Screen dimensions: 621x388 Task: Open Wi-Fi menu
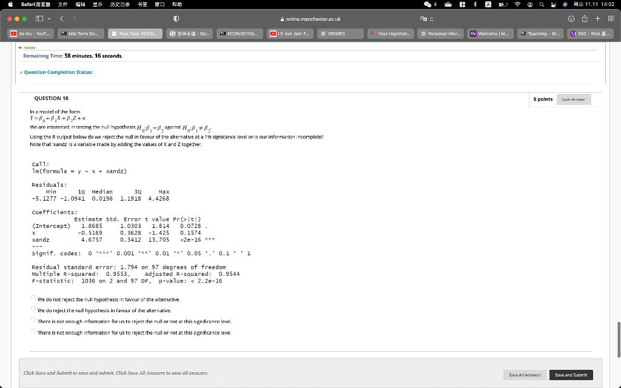pos(517,4)
